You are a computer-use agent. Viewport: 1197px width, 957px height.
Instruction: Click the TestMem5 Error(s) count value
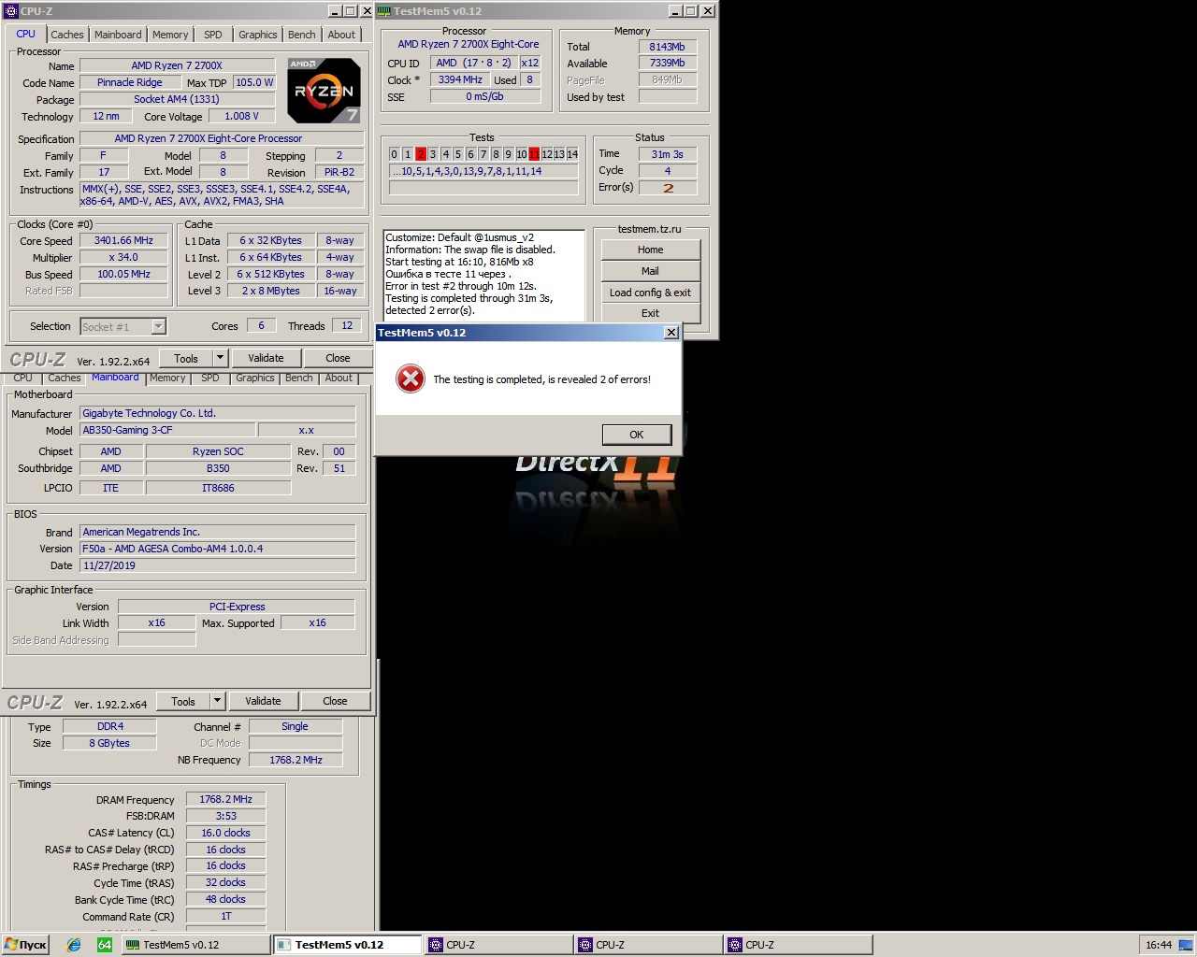(668, 188)
